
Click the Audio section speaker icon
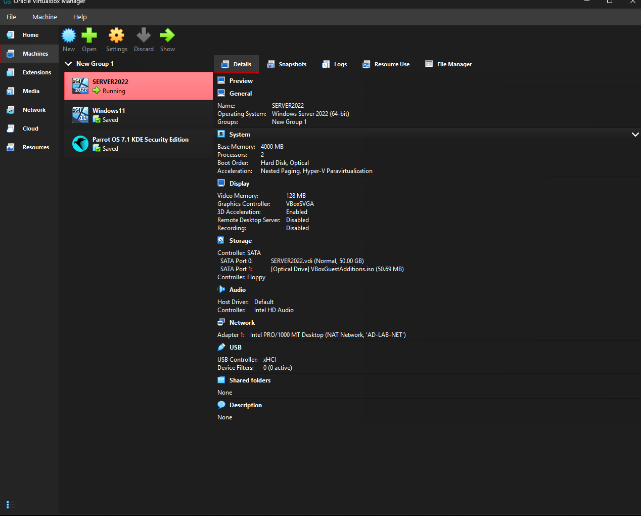point(221,289)
